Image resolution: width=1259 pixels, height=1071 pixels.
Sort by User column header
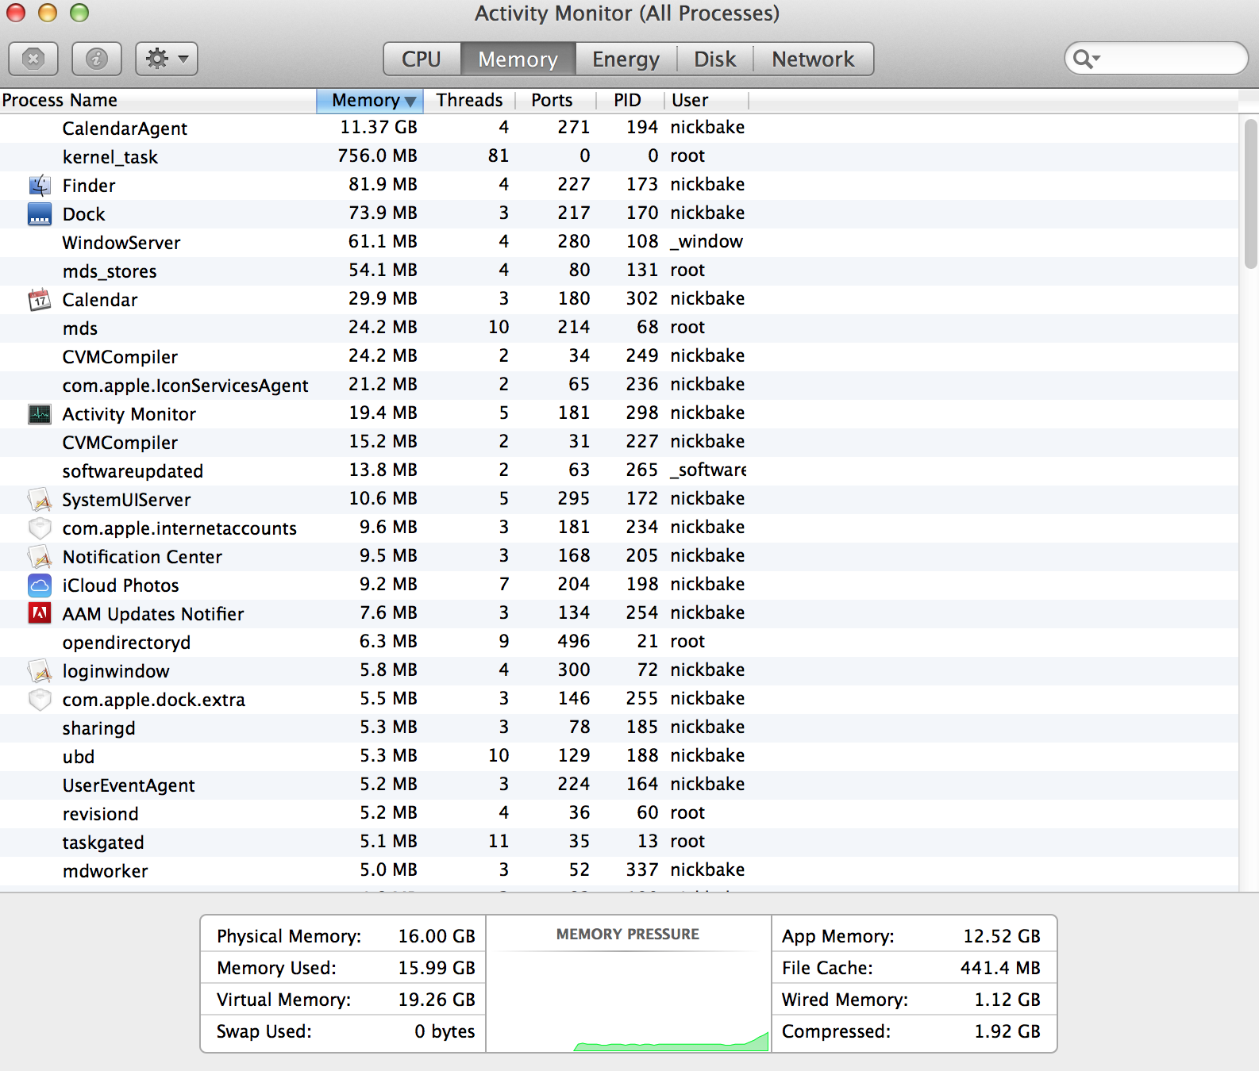coord(706,101)
